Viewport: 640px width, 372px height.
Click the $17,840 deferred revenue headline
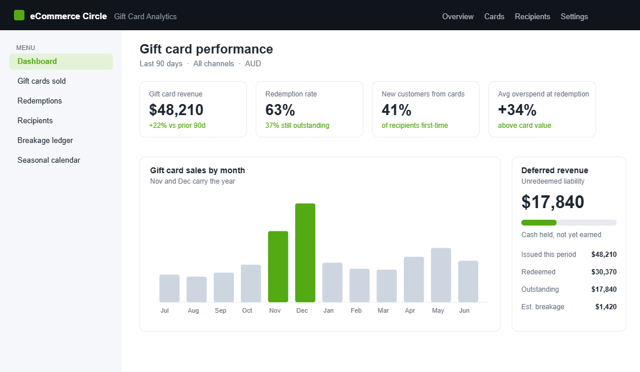pyautogui.click(x=553, y=202)
